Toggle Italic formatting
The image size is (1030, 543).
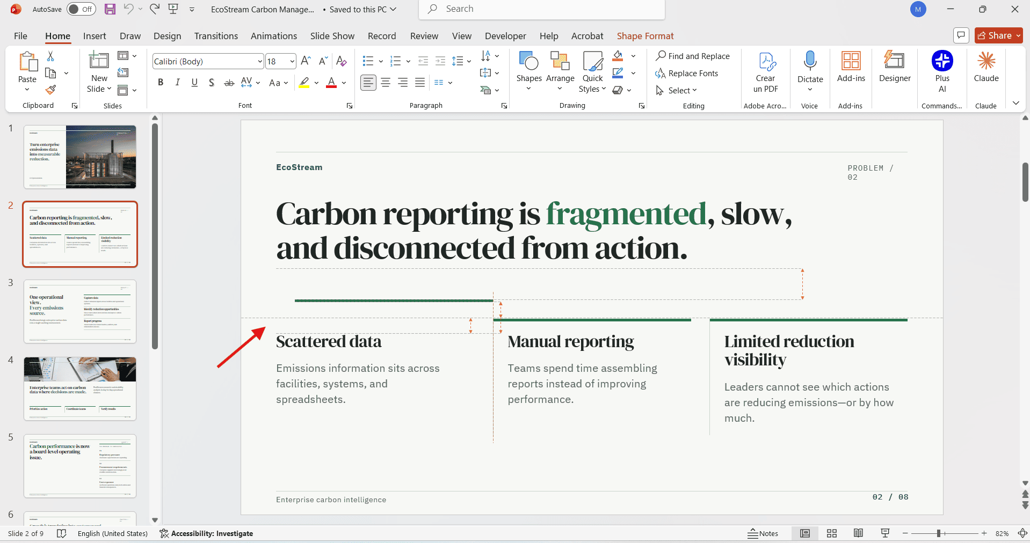[x=177, y=83]
